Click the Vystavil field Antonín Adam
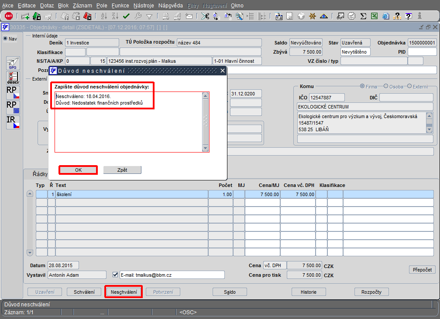Viewport: 440px width, 319px height. point(77,275)
